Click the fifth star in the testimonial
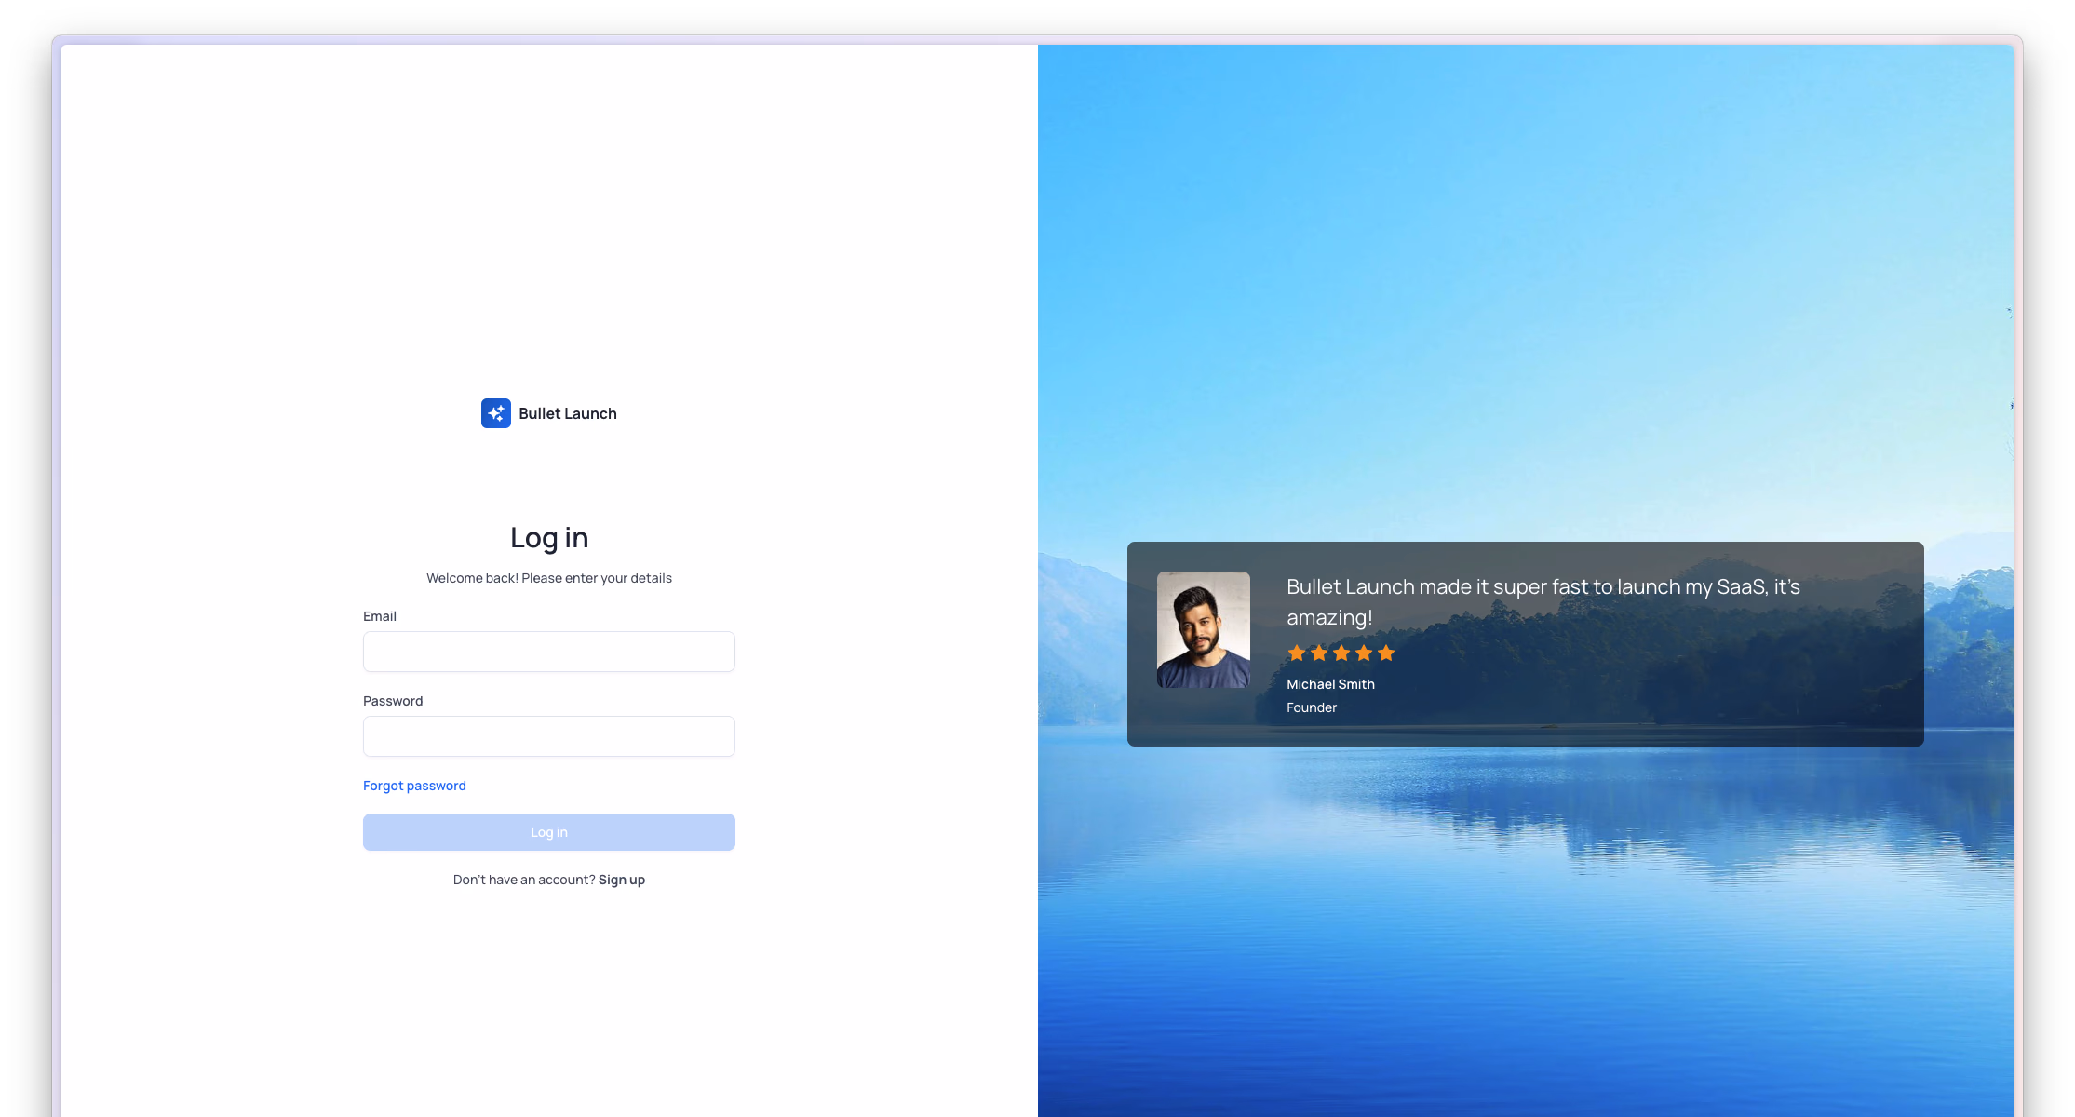The image size is (2075, 1117). [x=1386, y=653]
